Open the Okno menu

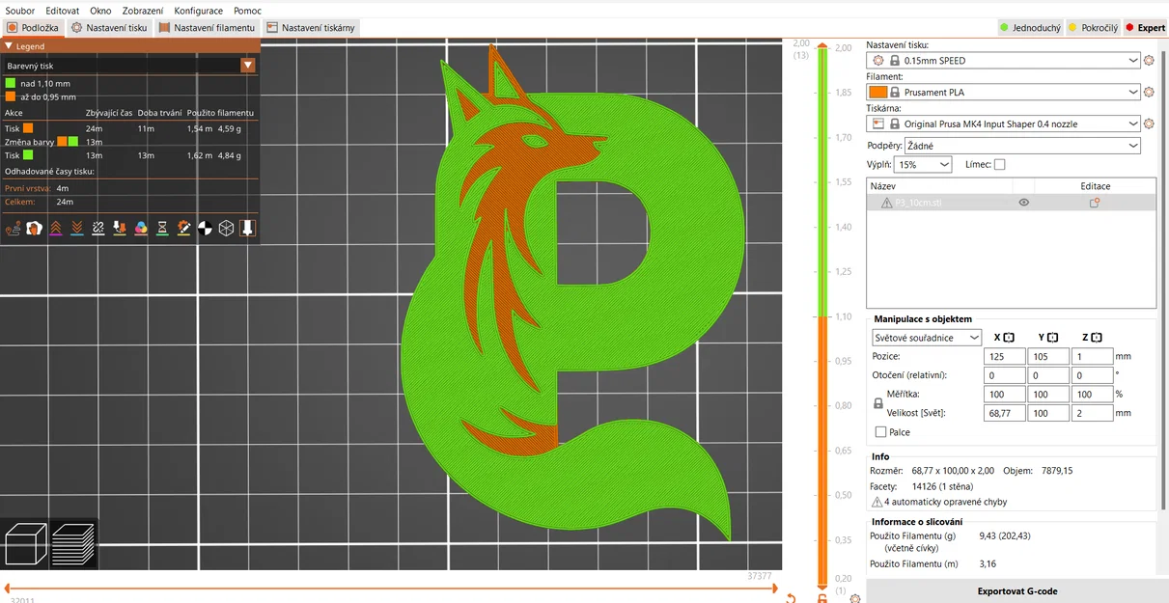coord(100,11)
